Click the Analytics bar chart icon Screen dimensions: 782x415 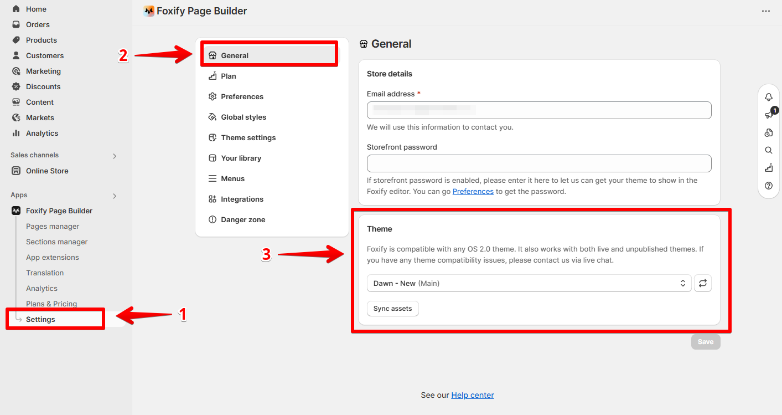pos(16,133)
